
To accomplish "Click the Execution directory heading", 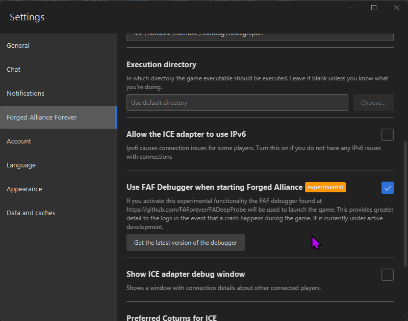I will [x=161, y=65].
